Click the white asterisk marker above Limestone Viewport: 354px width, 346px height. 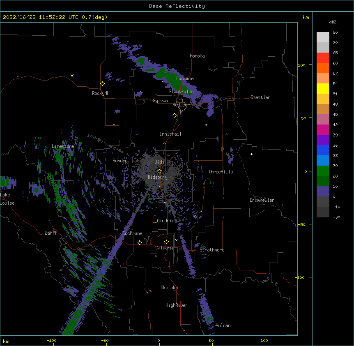[63, 142]
